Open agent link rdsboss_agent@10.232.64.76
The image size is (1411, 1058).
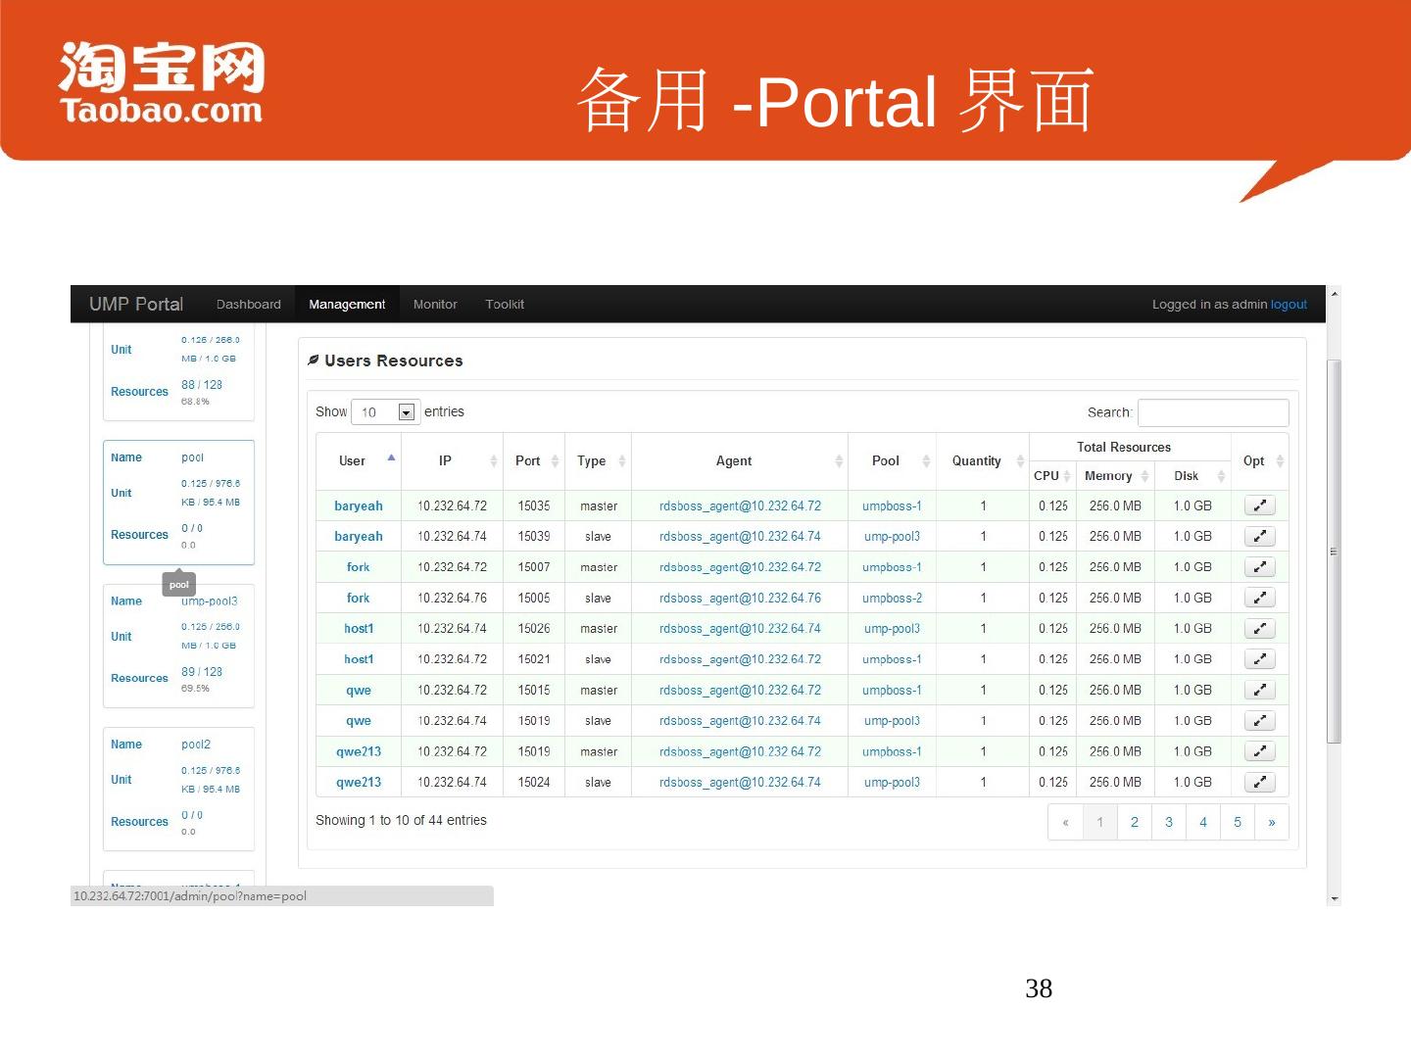tap(740, 599)
